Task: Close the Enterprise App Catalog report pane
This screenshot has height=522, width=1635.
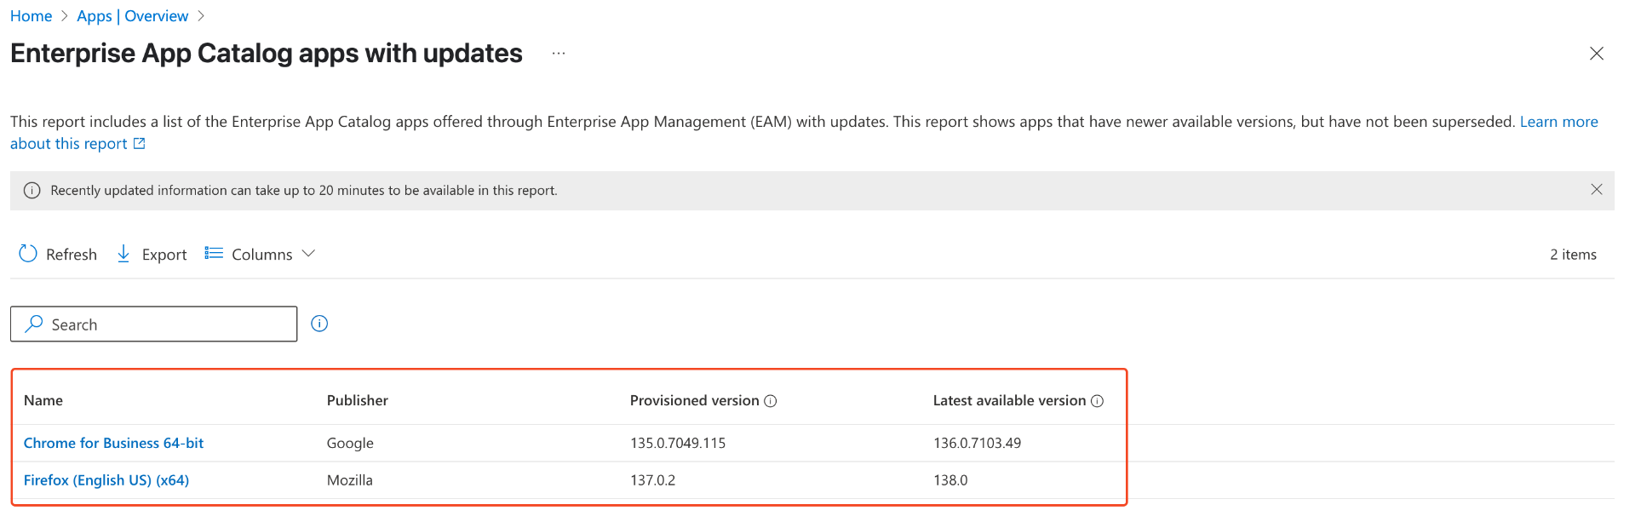Action: point(1597,54)
